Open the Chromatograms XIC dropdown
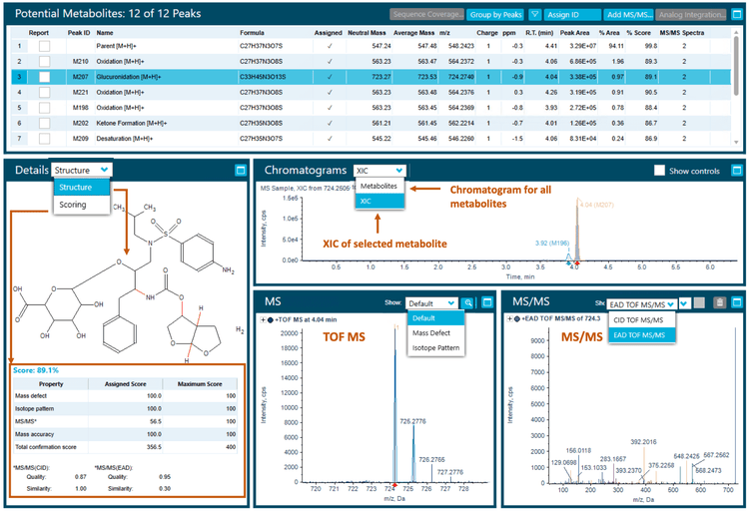Screen dimensions: 749x511 coord(380,171)
